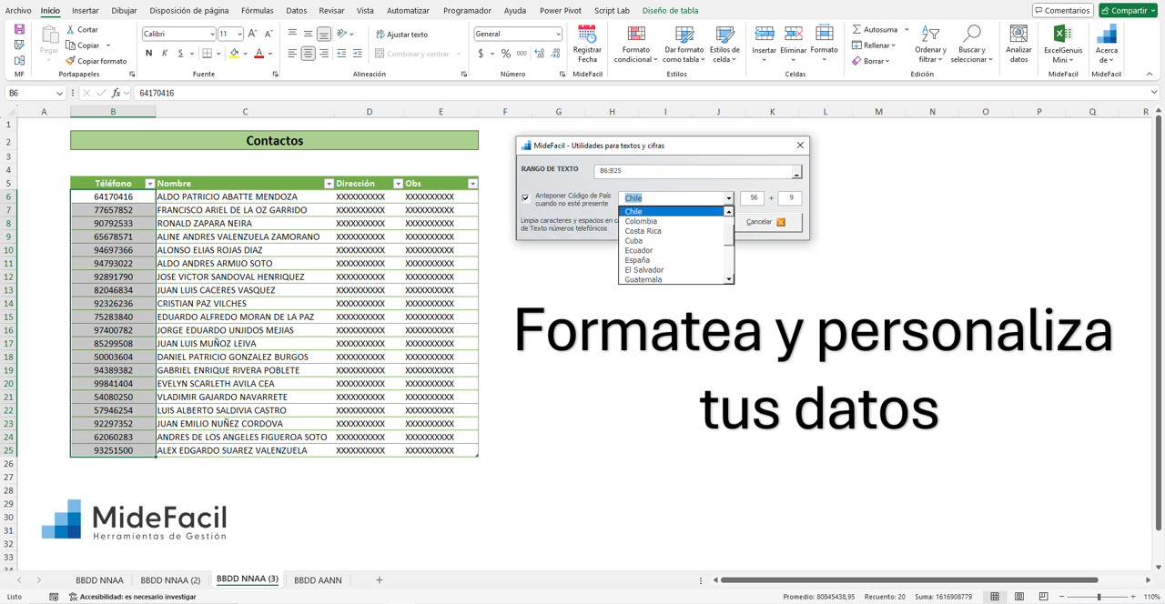The height and width of the screenshot is (604, 1165).
Task: Select España in the country list
Action: 637,260
